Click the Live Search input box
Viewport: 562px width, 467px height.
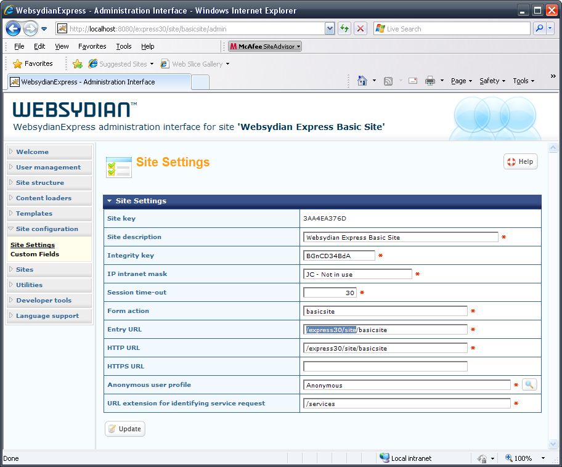tap(452, 29)
